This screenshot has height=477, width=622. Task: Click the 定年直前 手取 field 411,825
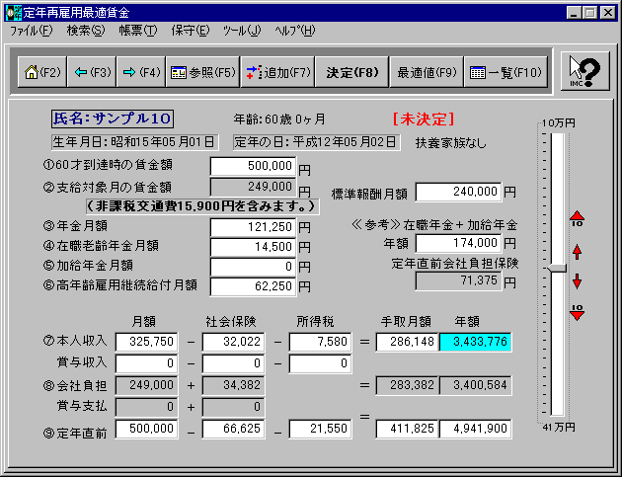407,429
